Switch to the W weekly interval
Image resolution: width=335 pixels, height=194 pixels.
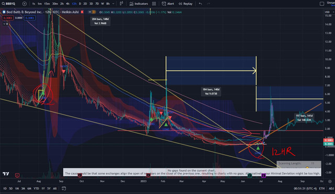[103, 4]
